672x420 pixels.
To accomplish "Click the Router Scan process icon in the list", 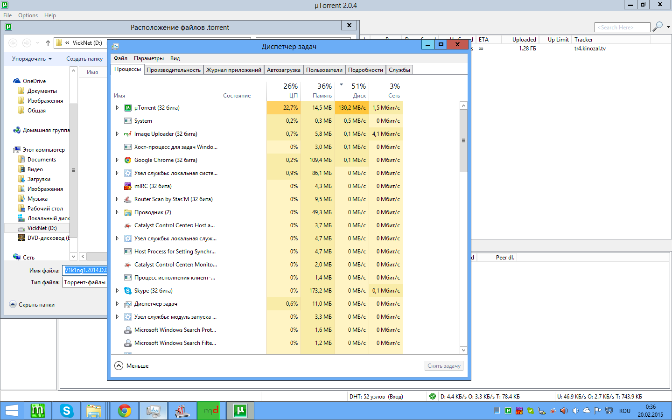I will 128,199.
